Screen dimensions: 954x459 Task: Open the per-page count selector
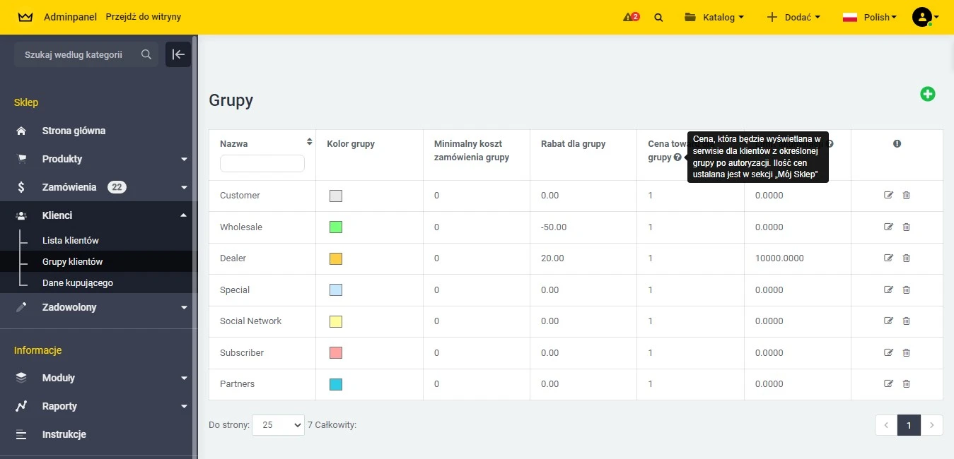(x=278, y=425)
